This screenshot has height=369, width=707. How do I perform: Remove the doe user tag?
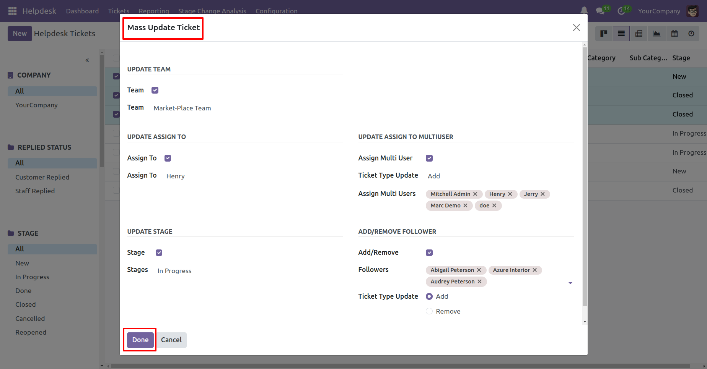[494, 206]
